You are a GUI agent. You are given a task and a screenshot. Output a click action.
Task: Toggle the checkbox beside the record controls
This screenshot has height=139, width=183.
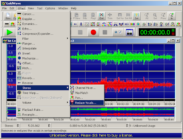120,32
